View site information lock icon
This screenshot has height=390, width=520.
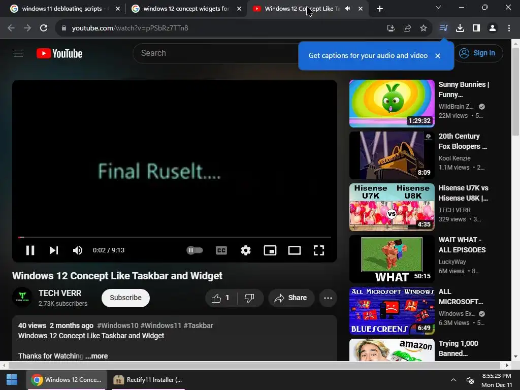tap(63, 28)
